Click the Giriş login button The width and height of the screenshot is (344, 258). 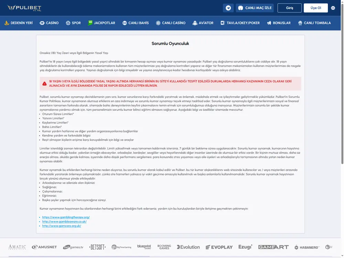click(289, 8)
